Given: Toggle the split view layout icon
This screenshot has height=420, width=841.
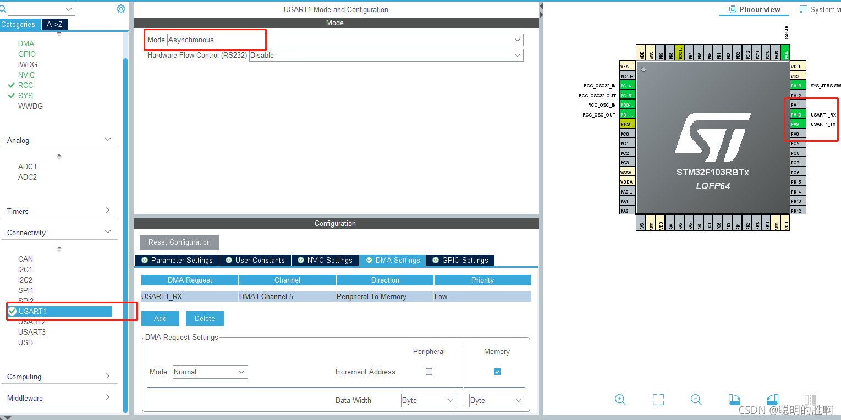Looking at the screenshot, I should pyautogui.click(x=810, y=400).
